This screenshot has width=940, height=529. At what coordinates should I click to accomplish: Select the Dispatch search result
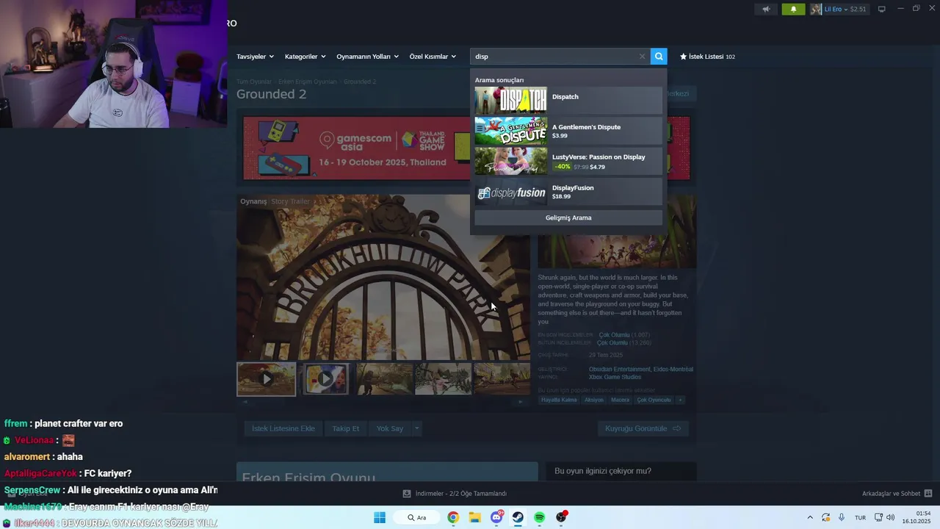pos(568,100)
